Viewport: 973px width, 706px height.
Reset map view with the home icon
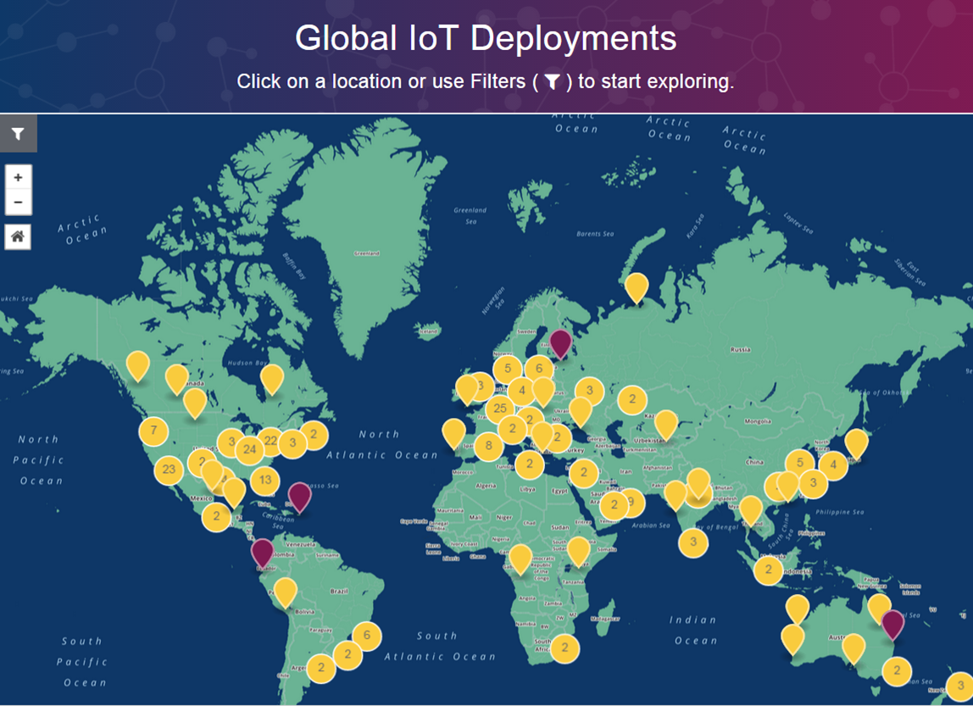tap(17, 236)
